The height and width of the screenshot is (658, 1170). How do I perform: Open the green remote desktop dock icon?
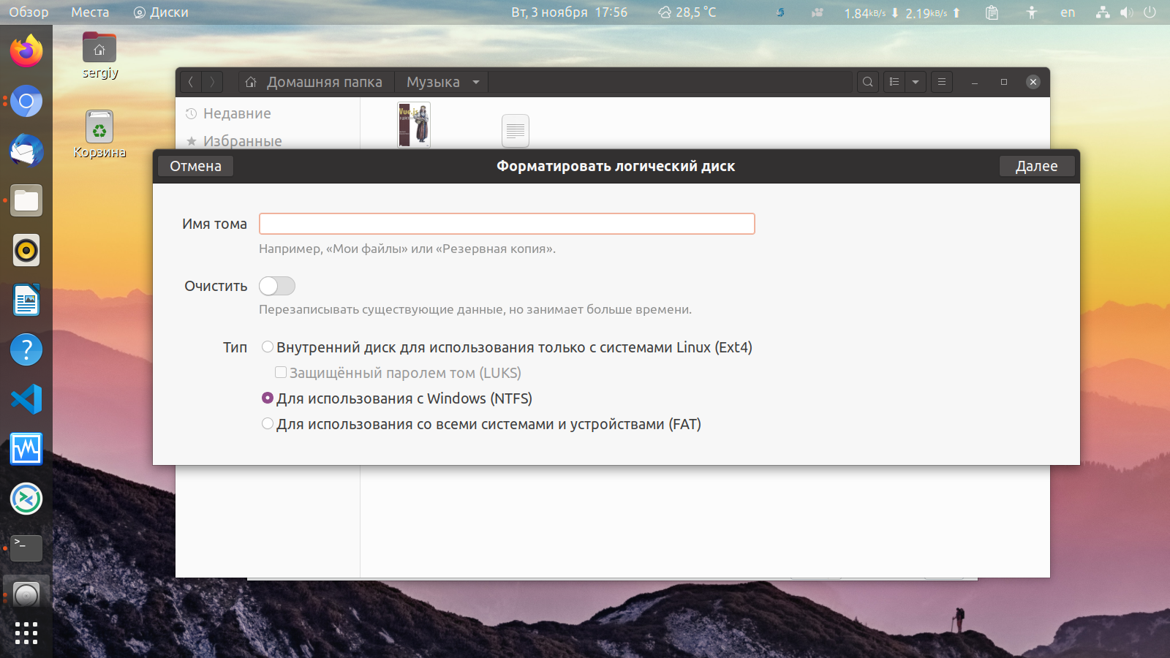pyautogui.click(x=26, y=499)
